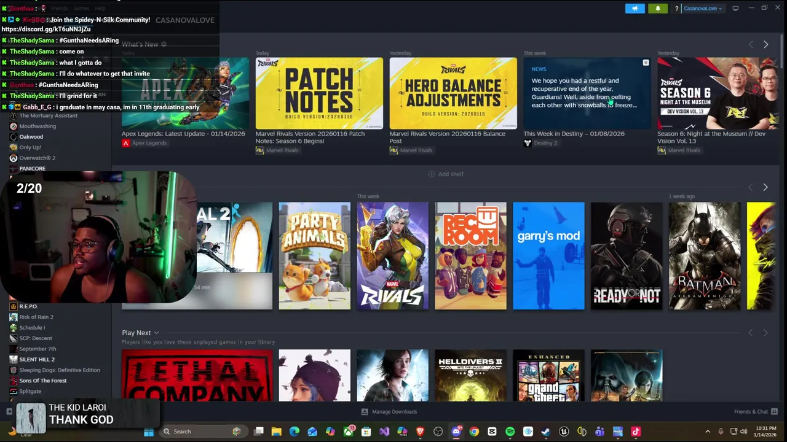This screenshot has height=442, width=787.
Task: Open Spotify from the taskbar
Action: (x=510, y=432)
